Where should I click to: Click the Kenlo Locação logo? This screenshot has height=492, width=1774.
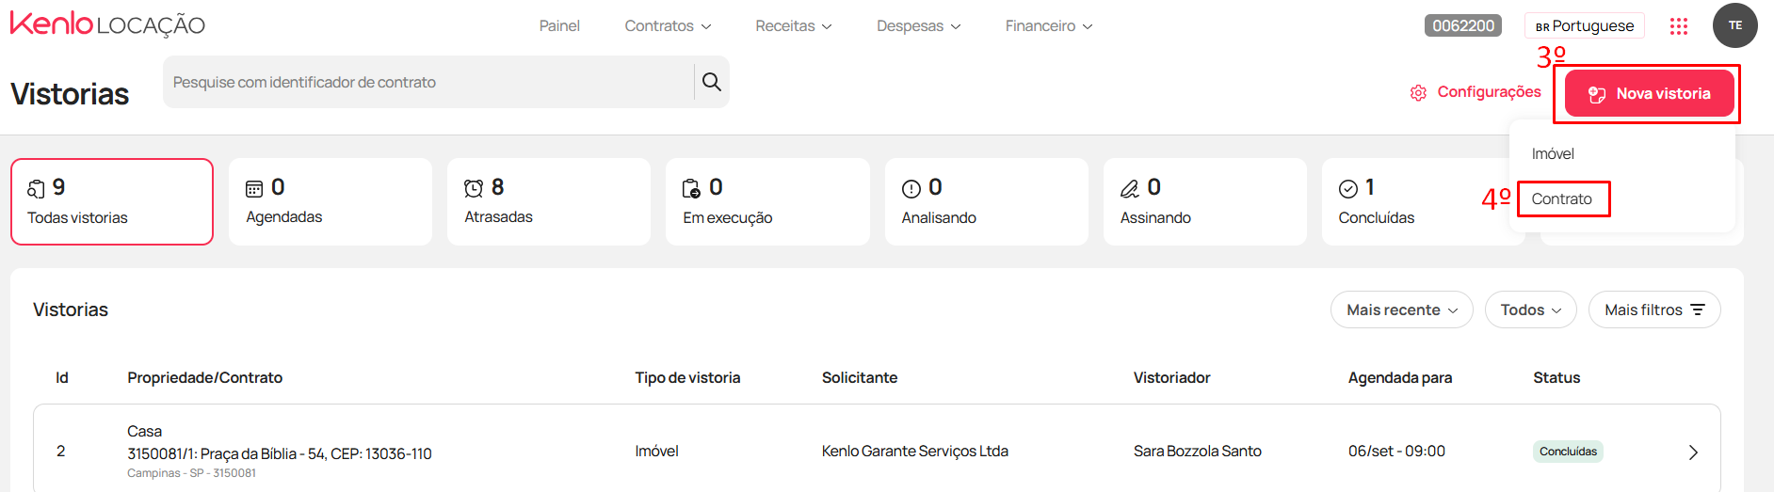click(x=107, y=24)
